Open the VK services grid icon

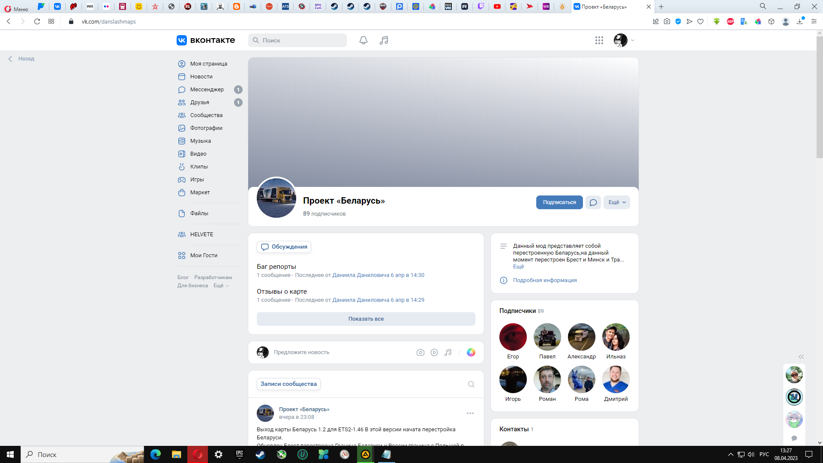pyautogui.click(x=599, y=40)
